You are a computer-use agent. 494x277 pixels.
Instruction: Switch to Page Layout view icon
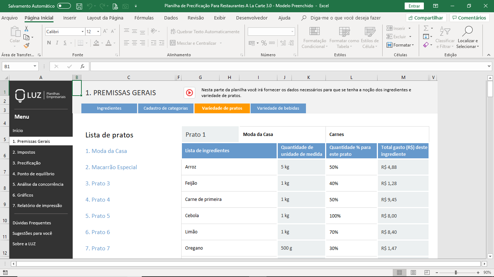413,272
